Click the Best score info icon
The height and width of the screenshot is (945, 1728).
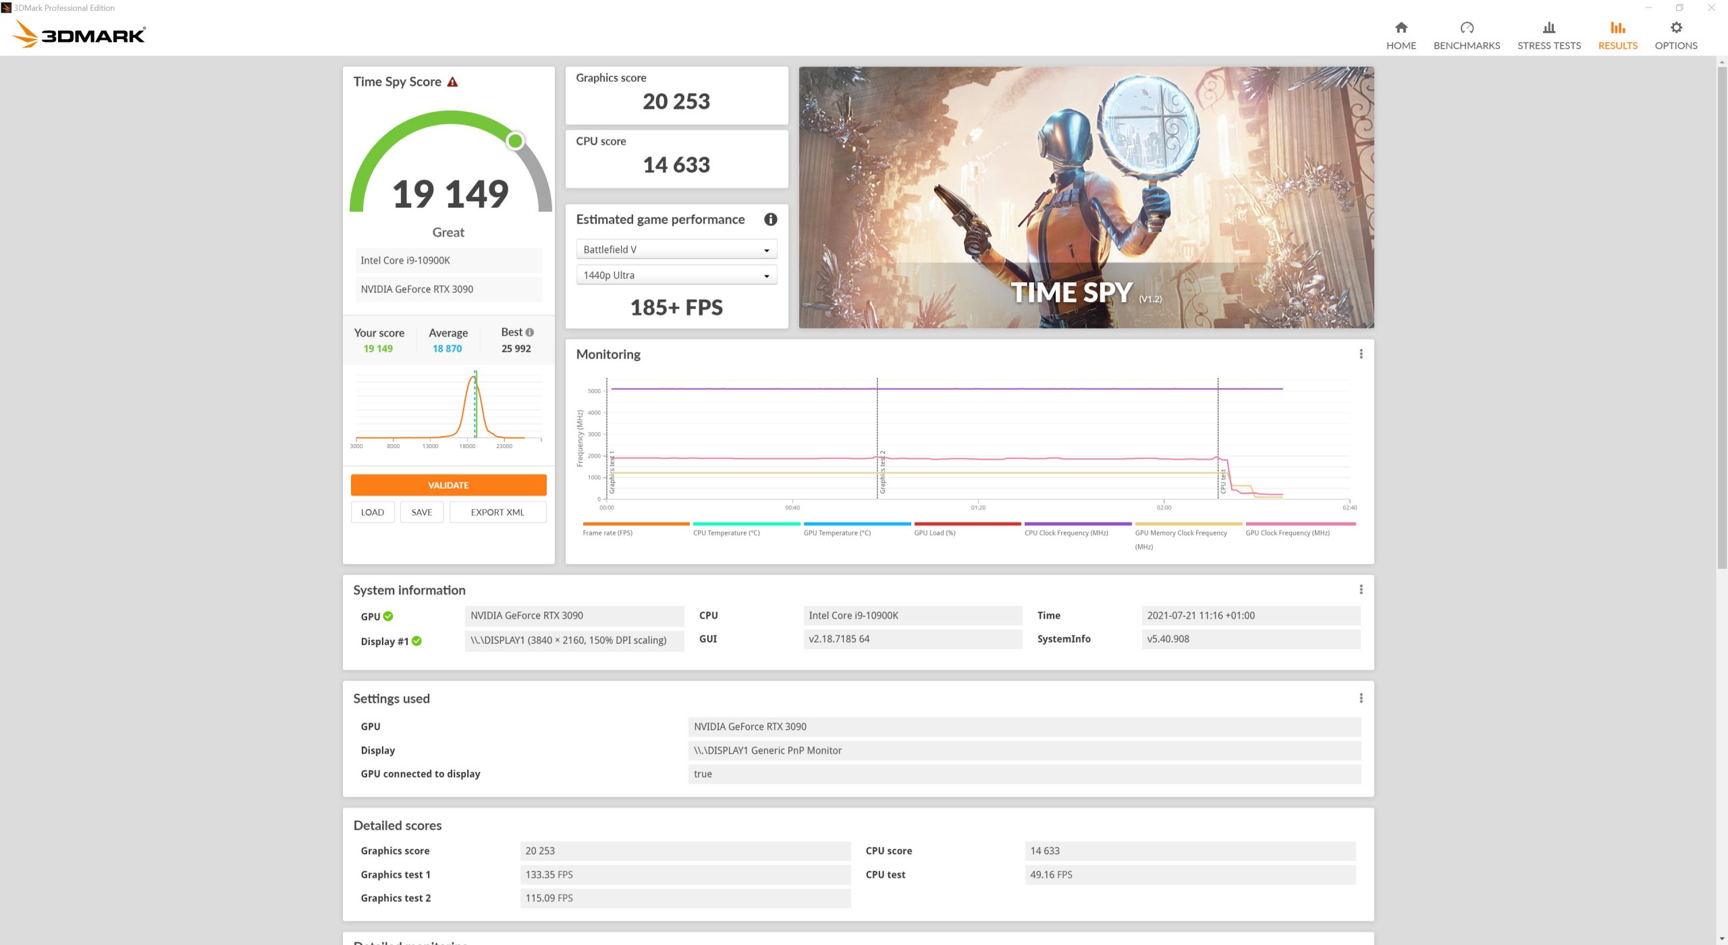tap(530, 332)
